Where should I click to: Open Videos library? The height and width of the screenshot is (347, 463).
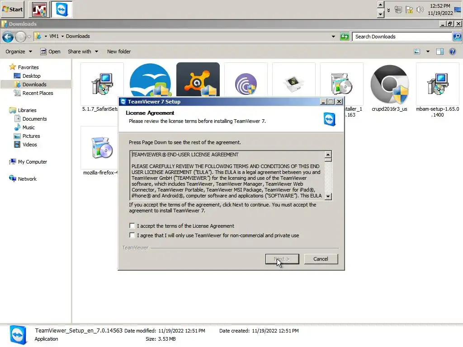pos(25,145)
